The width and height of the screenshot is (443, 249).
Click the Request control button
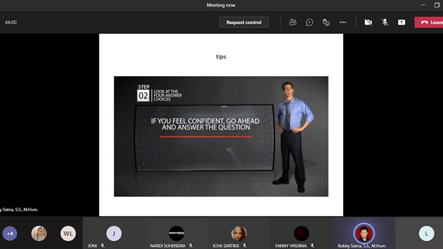244,22
